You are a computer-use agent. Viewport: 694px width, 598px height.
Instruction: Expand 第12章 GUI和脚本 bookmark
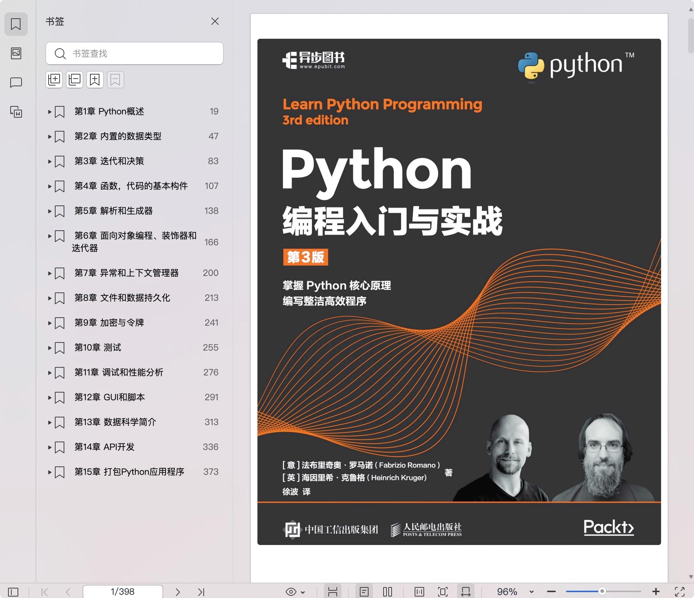(50, 397)
